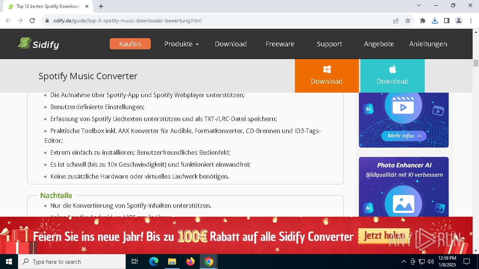The width and height of the screenshot is (479, 269).
Task: Open the Support nav item
Action: [329, 44]
